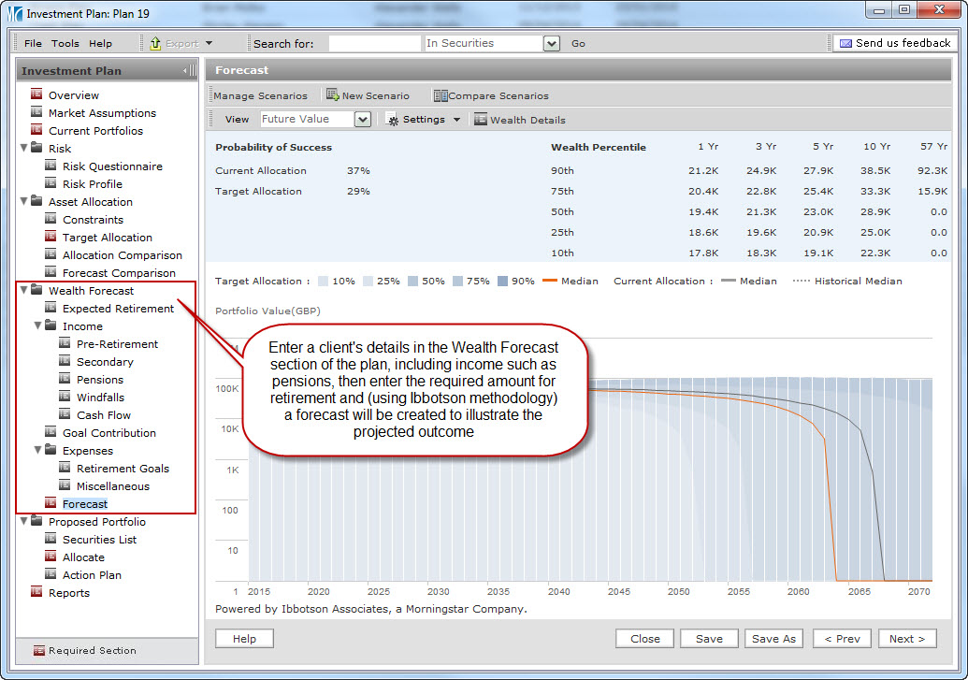Collapse the Income folder
The width and height of the screenshot is (968, 680).
coord(38,326)
